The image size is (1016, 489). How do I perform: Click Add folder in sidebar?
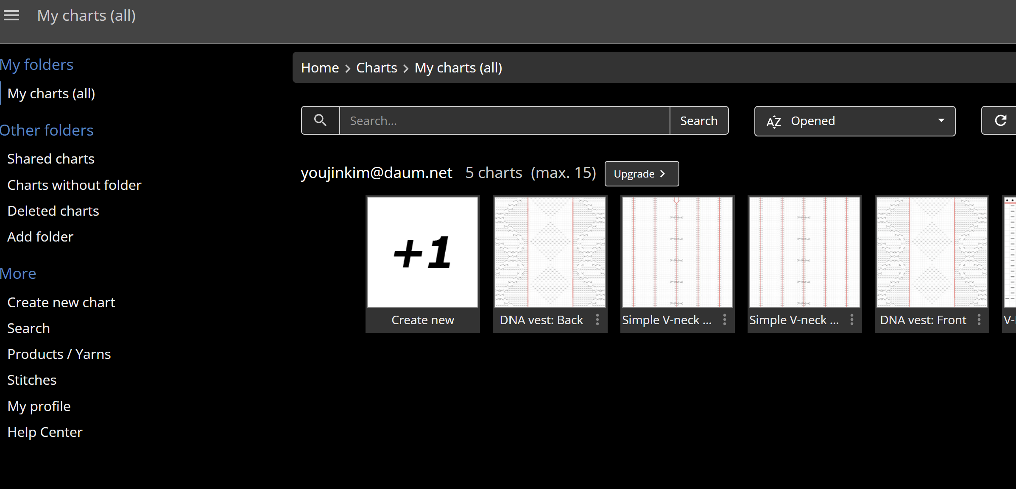tap(40, 237)
